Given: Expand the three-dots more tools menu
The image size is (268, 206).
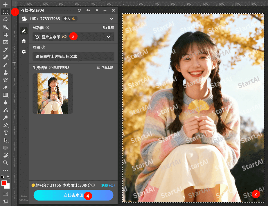Looking at the screenshot, I should [5, 170].
